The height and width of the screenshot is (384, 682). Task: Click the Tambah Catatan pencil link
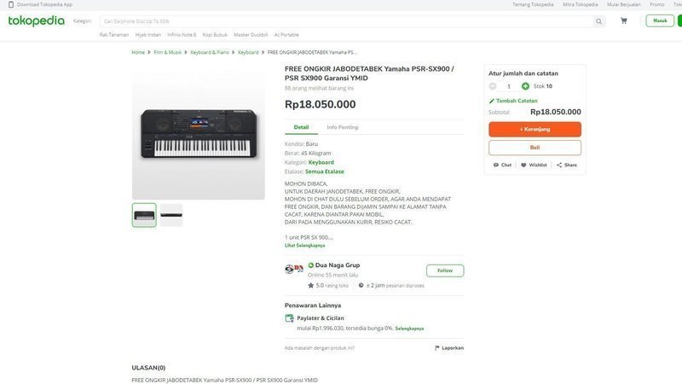(x=512, y=101)
